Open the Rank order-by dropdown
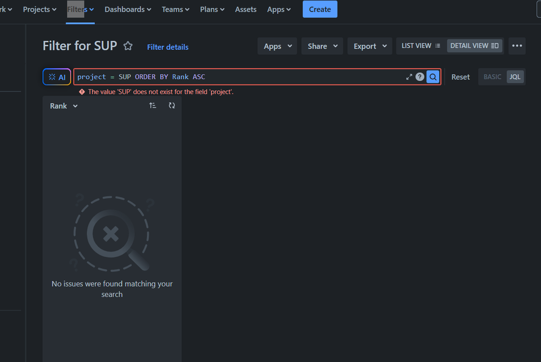Image resolution: width=541 pixels, height=362 pixels. coord(64,106)
